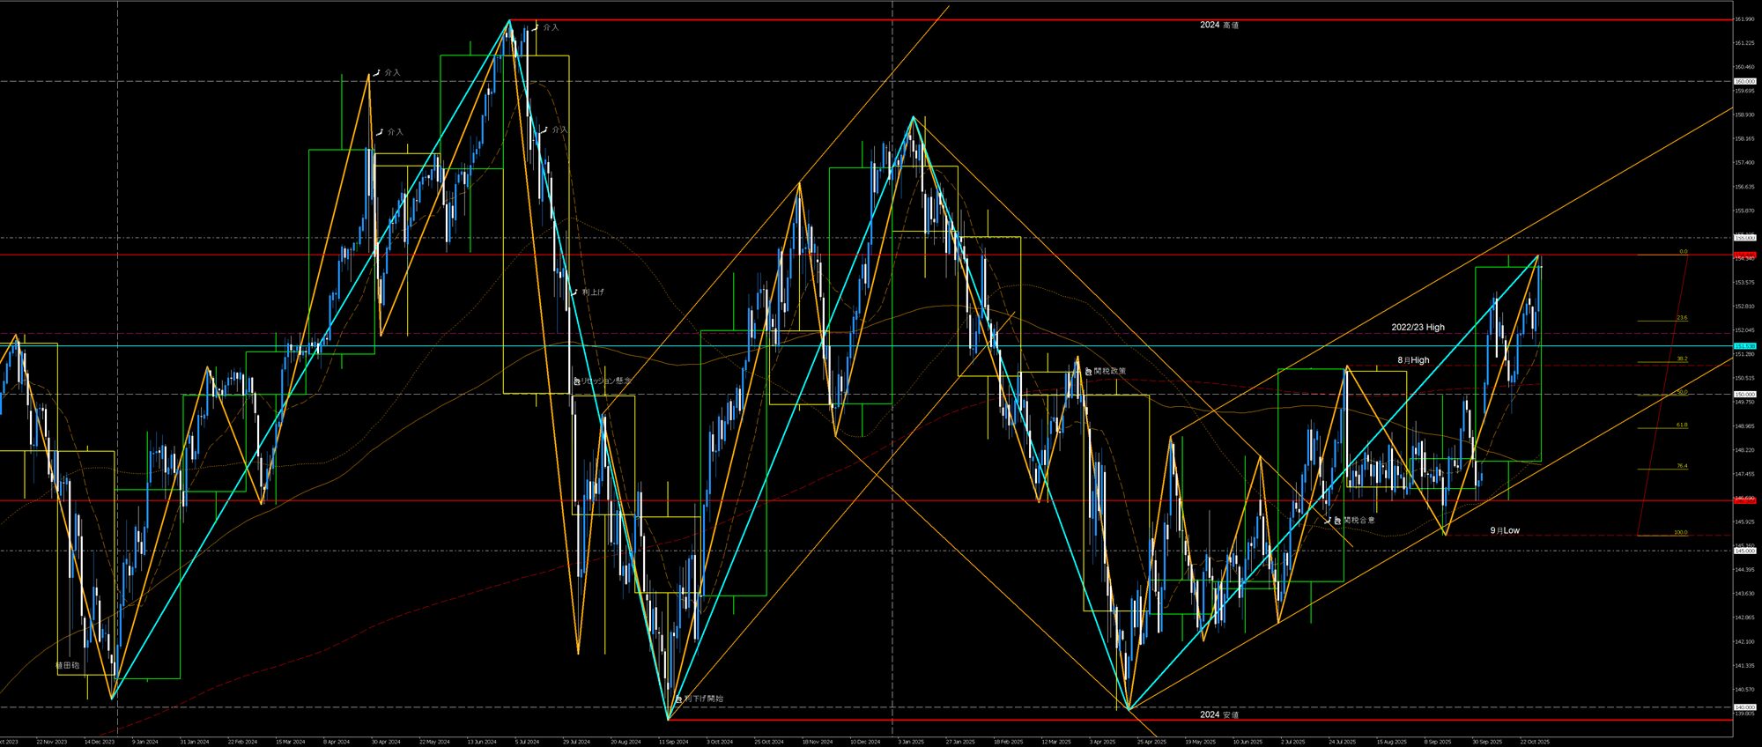Click the 関税政策 annotation icon
Viewport: 1762px width, 747px height.
coord(1088,372)
